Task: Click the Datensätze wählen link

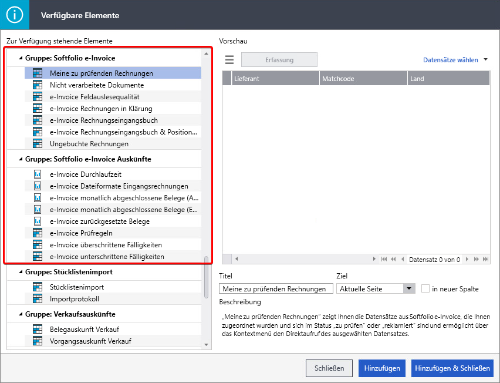Action: 450,60
